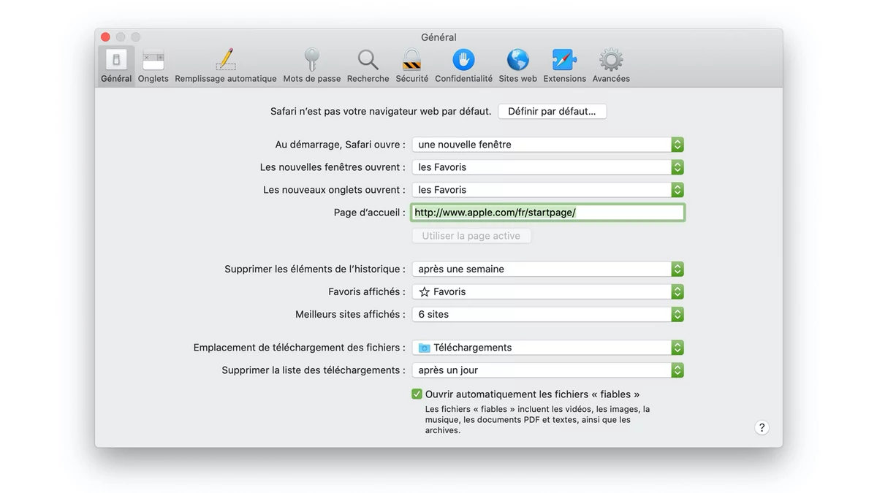Click the Sécurité tab label text

pos(412,79)
